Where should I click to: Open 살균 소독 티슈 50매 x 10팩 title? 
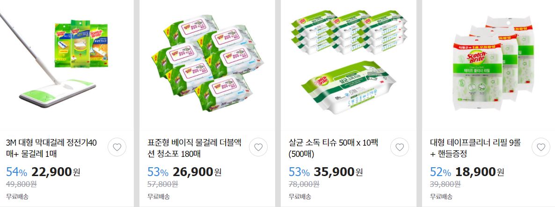pos(334,148)
